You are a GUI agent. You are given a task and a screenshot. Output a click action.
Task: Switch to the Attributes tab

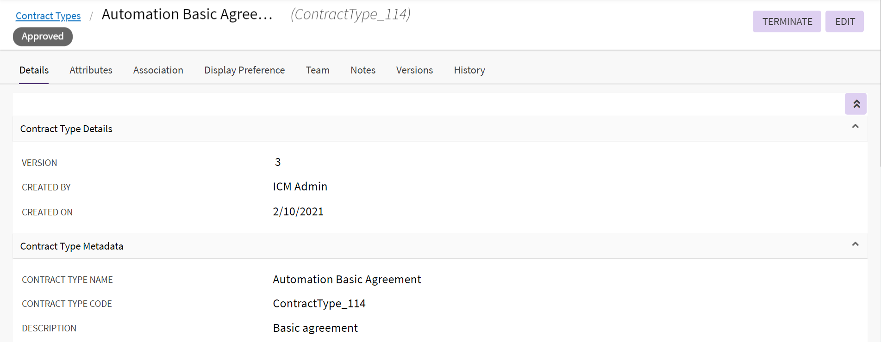[x=91, y=70]
